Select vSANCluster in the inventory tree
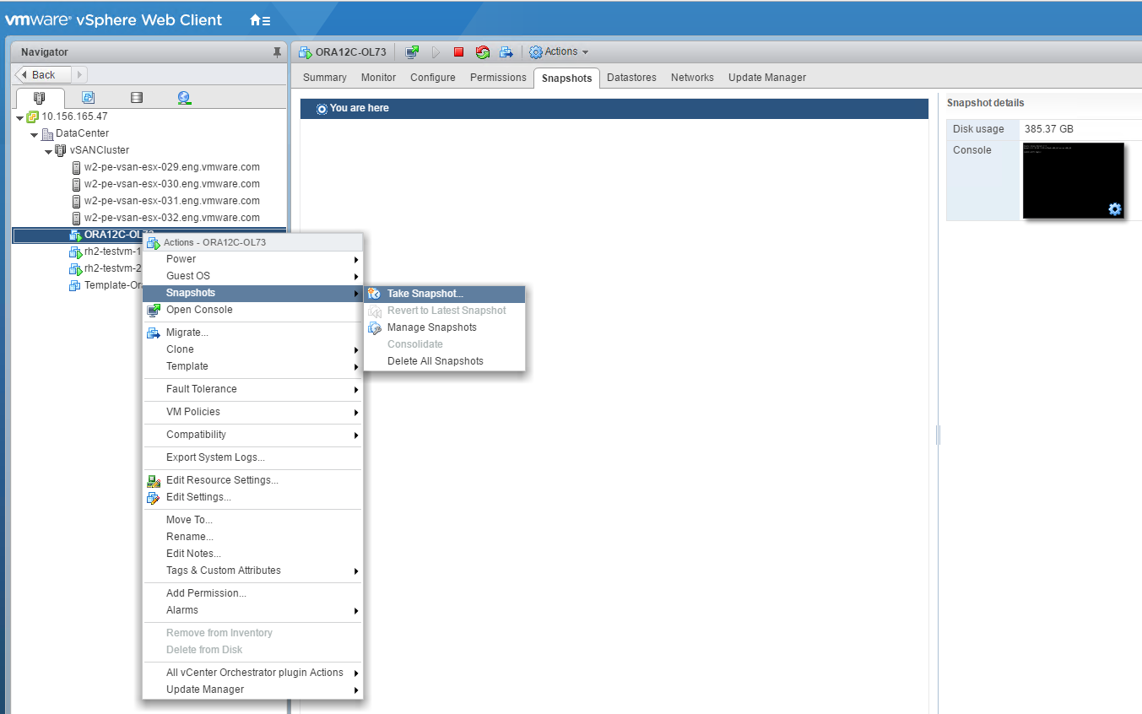Image resolution: width=1142 pixels, height=714 pixels. click(x=100, y=150)
